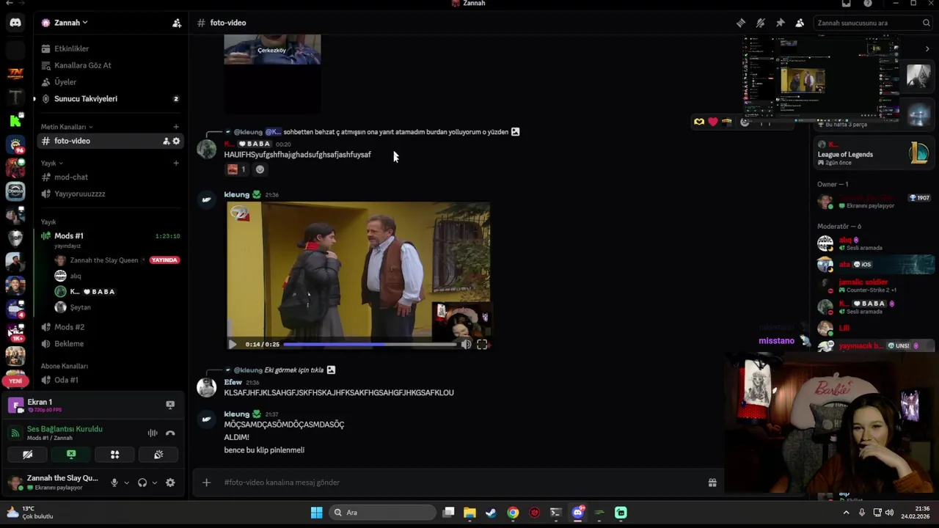The height and width of the screenshot is (528, 939).
Task: Click reaction with count 1
Action: 236,169
